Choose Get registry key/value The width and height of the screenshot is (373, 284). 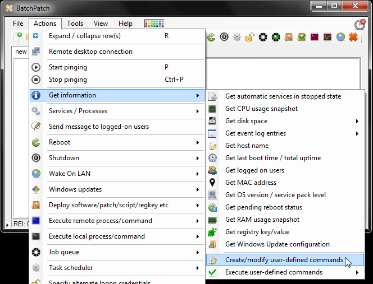(285, 232)
